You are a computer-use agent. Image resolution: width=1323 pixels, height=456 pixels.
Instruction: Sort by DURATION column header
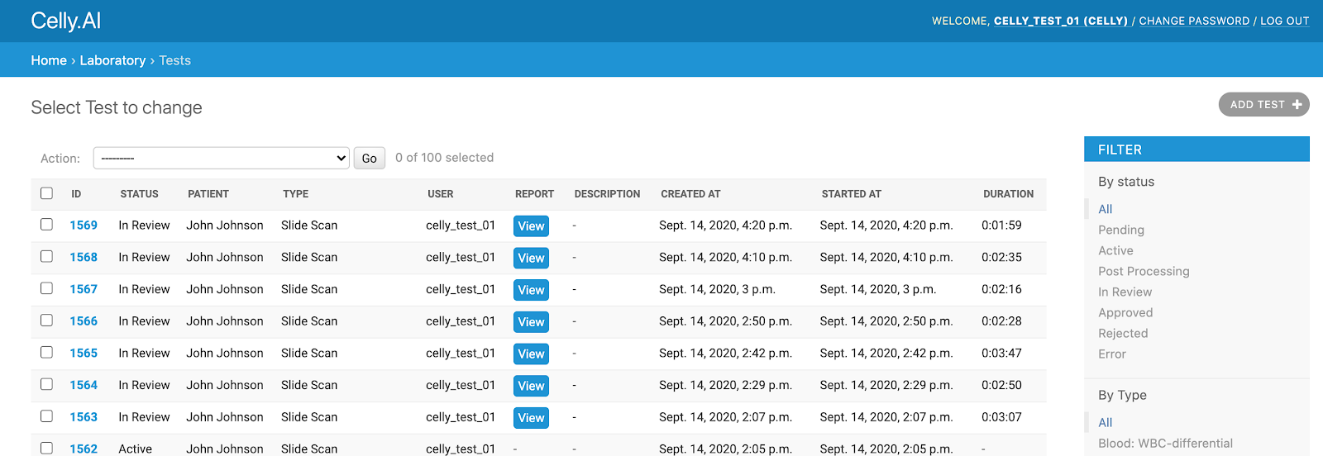[1008, 194]
